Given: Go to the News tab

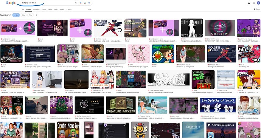Looking at the screenshot, I should click(50, 9).
